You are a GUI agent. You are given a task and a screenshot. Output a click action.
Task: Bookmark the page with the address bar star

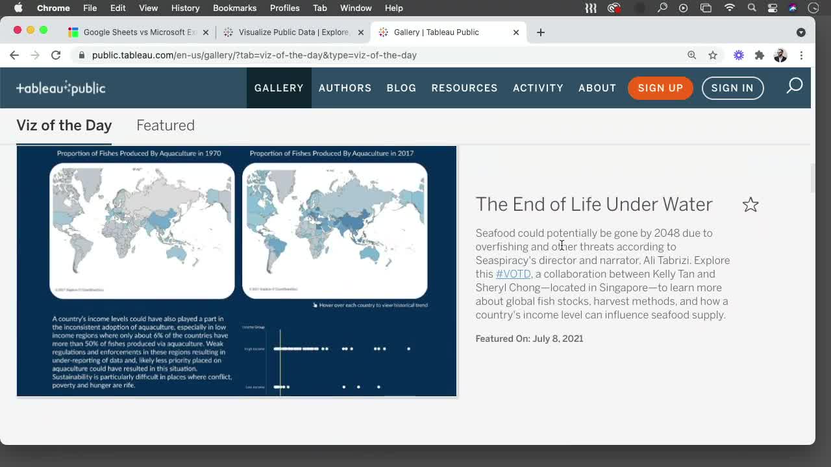pos(713,55)
